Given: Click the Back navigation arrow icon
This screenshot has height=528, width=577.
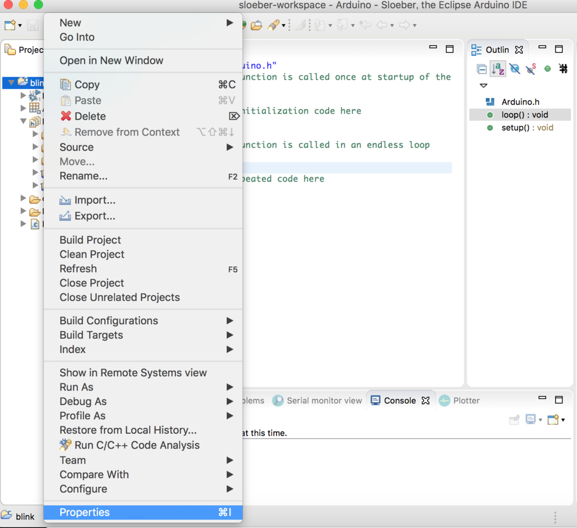Looking at the screenshot, I should click(382, 25).
